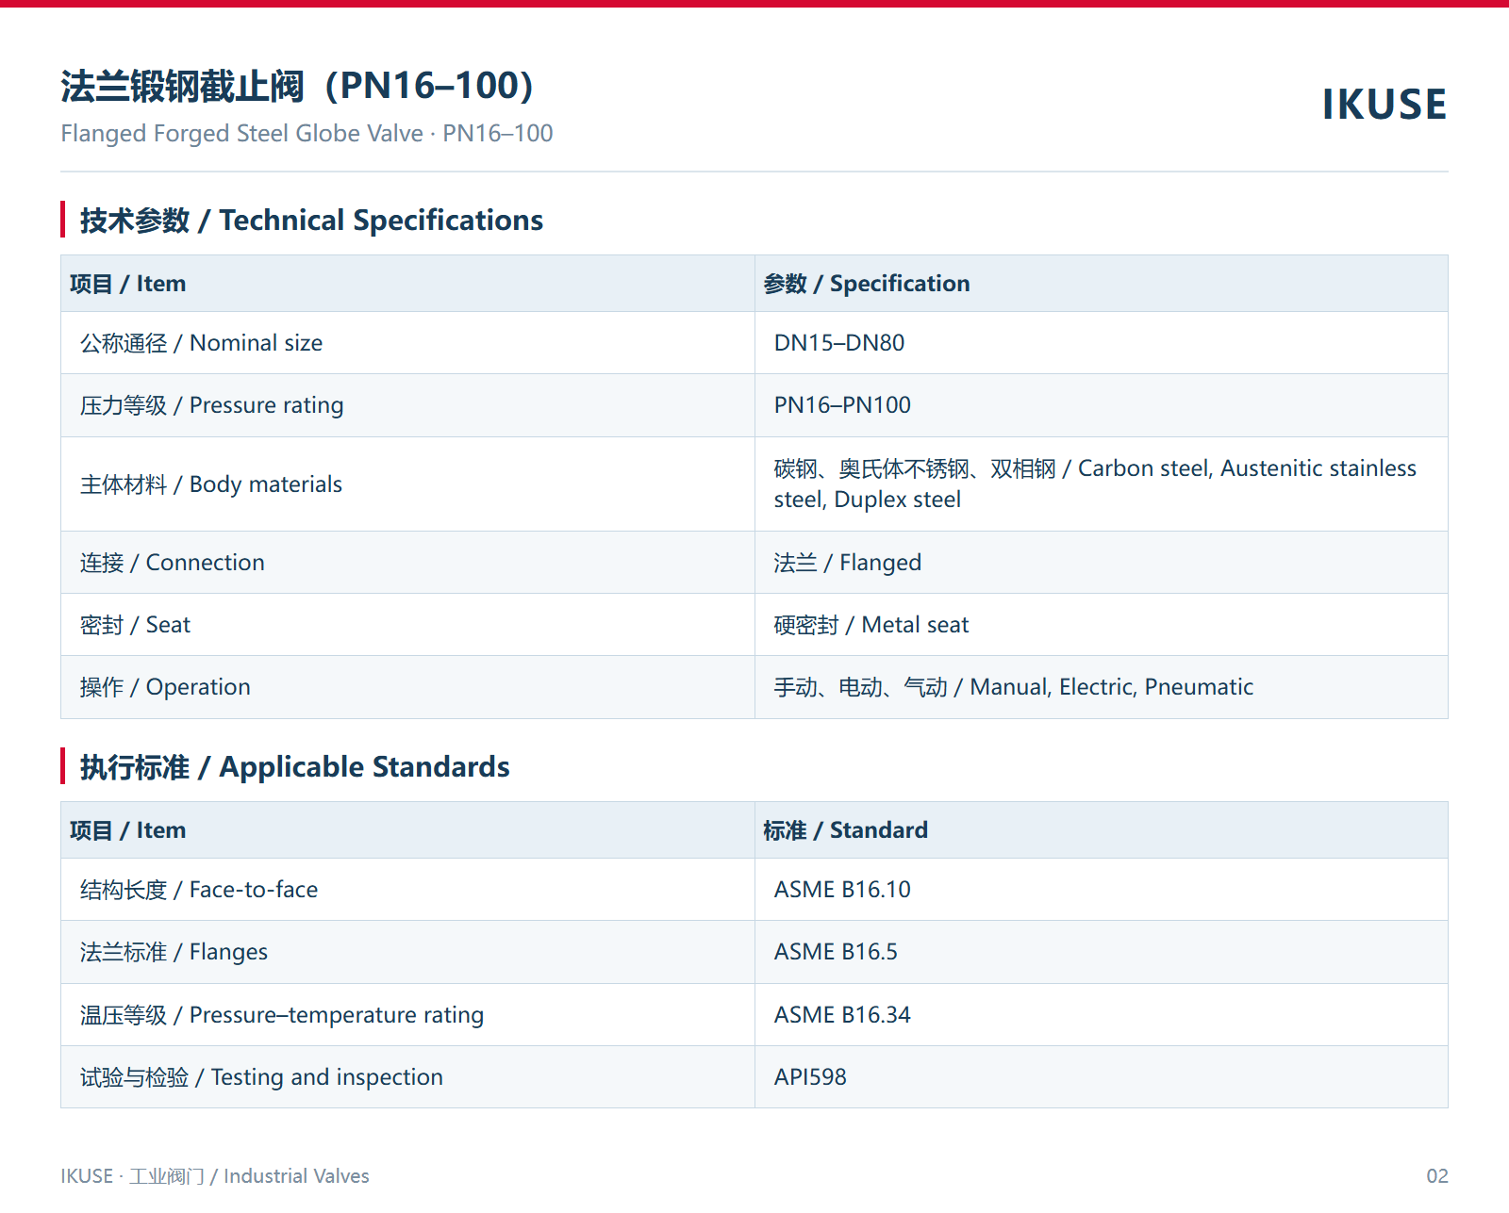Select the Face-to-face row label

199,890
